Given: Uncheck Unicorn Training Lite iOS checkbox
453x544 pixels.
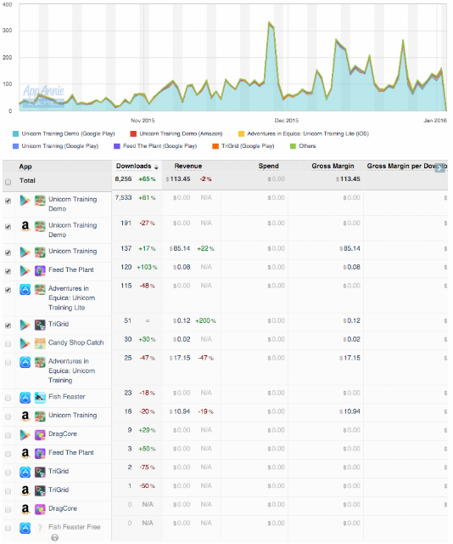Looking at the screenshot, I should [8, 290].
